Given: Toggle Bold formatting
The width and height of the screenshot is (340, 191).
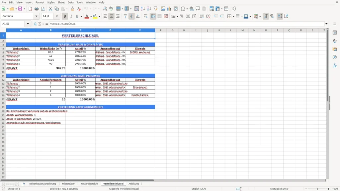Looking at the screenshot, I should (x=65, y=16).
